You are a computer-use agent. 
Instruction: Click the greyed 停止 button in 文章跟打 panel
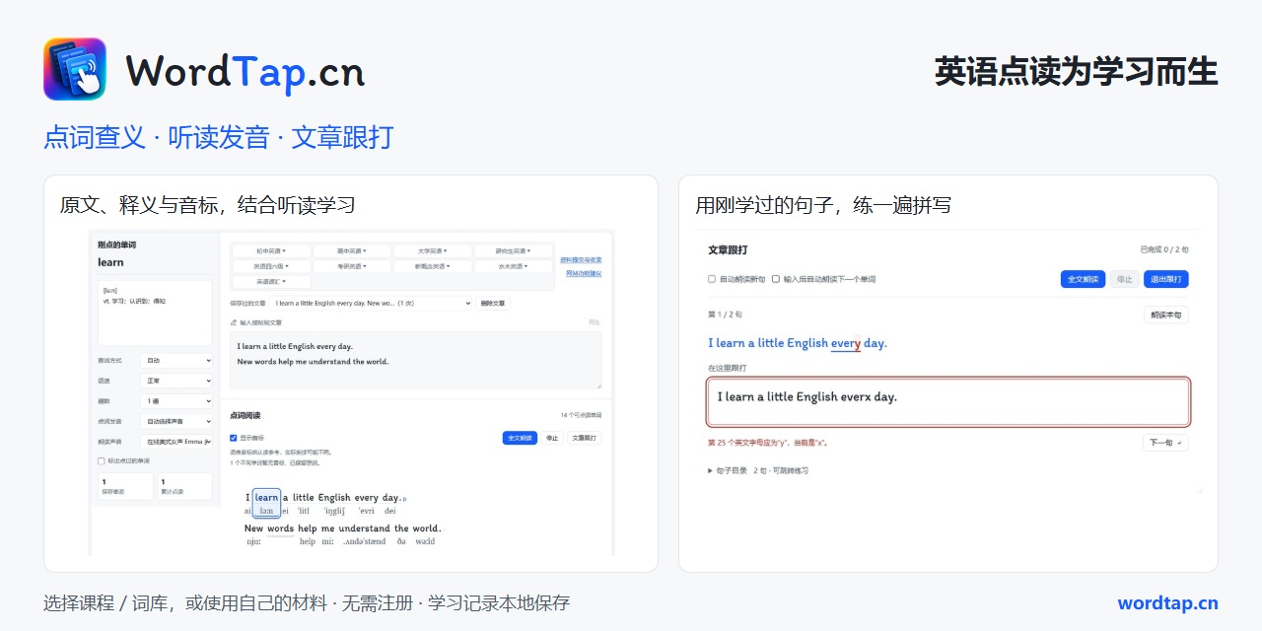pos(1124,279)
